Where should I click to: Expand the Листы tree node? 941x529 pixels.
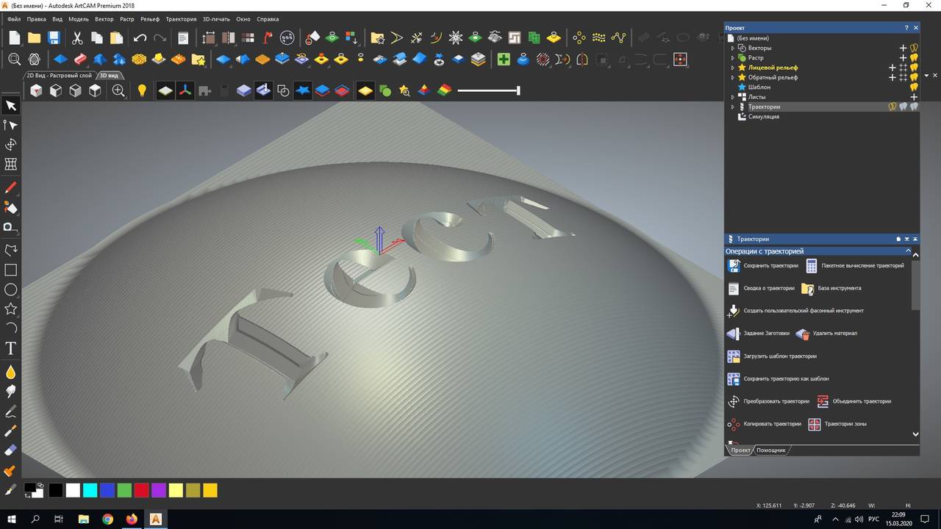point(732,97)
